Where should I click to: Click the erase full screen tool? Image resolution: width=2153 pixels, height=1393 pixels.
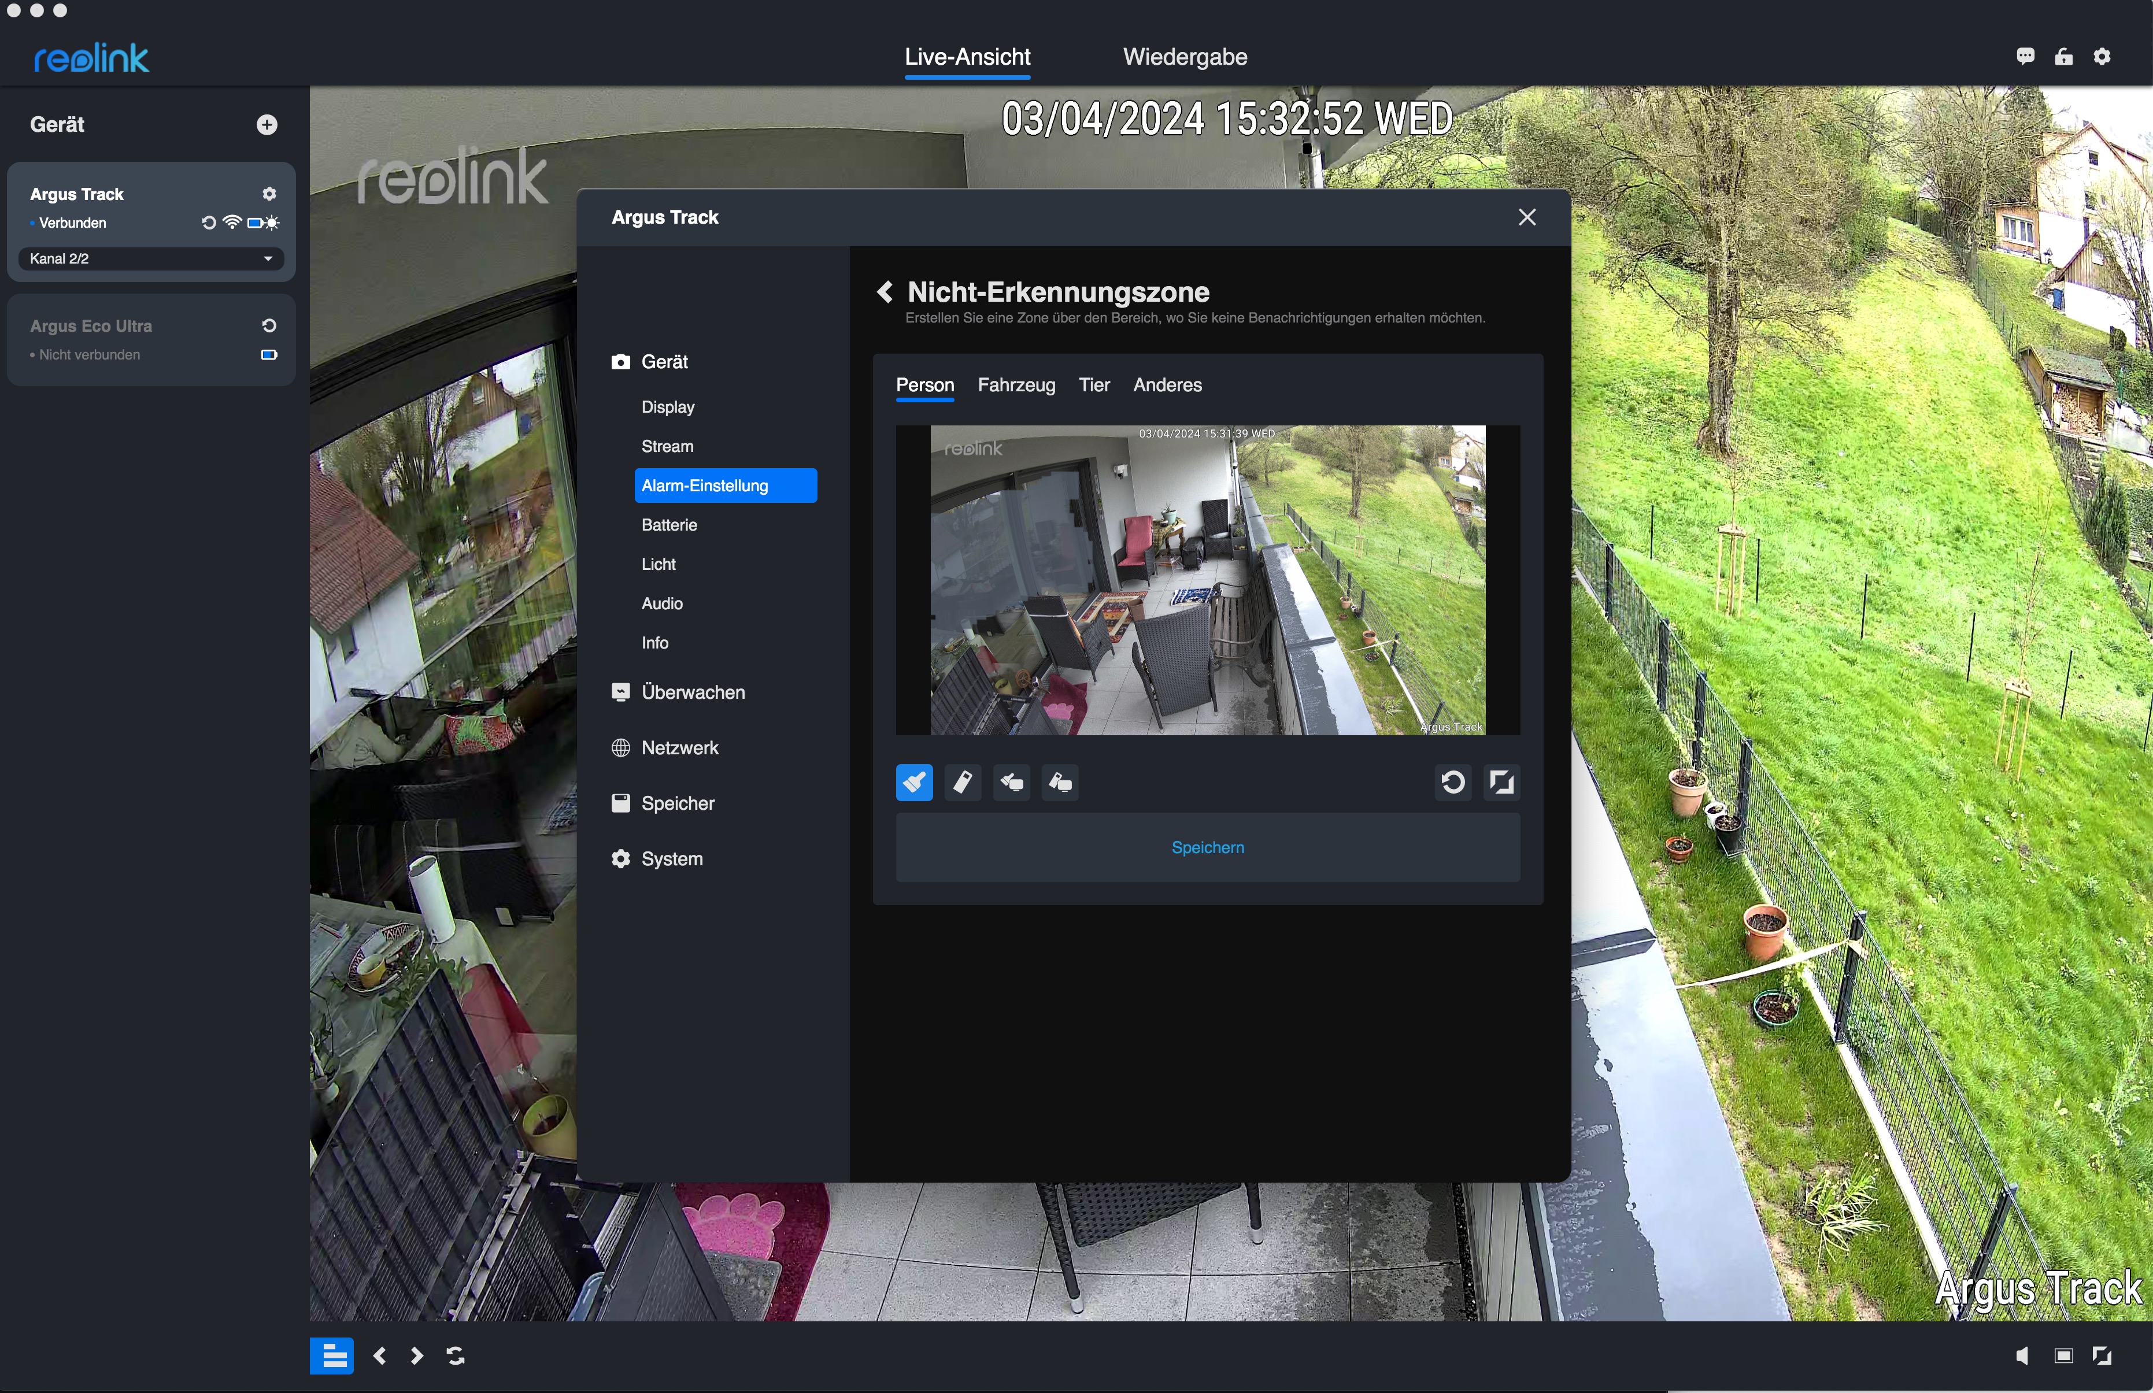(1060, 783)
